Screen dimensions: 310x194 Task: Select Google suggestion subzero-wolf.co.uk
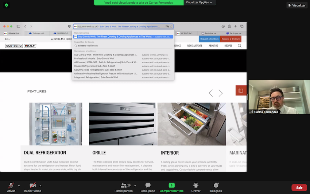(123, 46)
